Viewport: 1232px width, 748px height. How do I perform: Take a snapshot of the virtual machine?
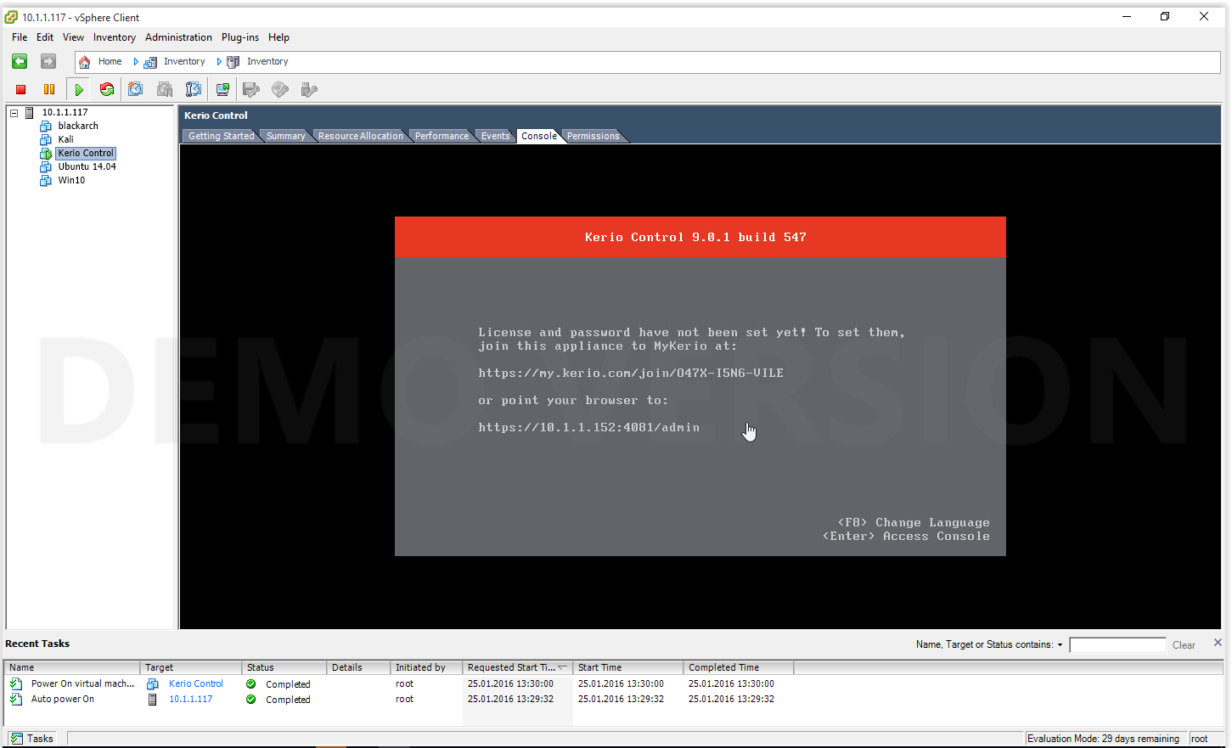pyautogui.click(x=135, y=89)
